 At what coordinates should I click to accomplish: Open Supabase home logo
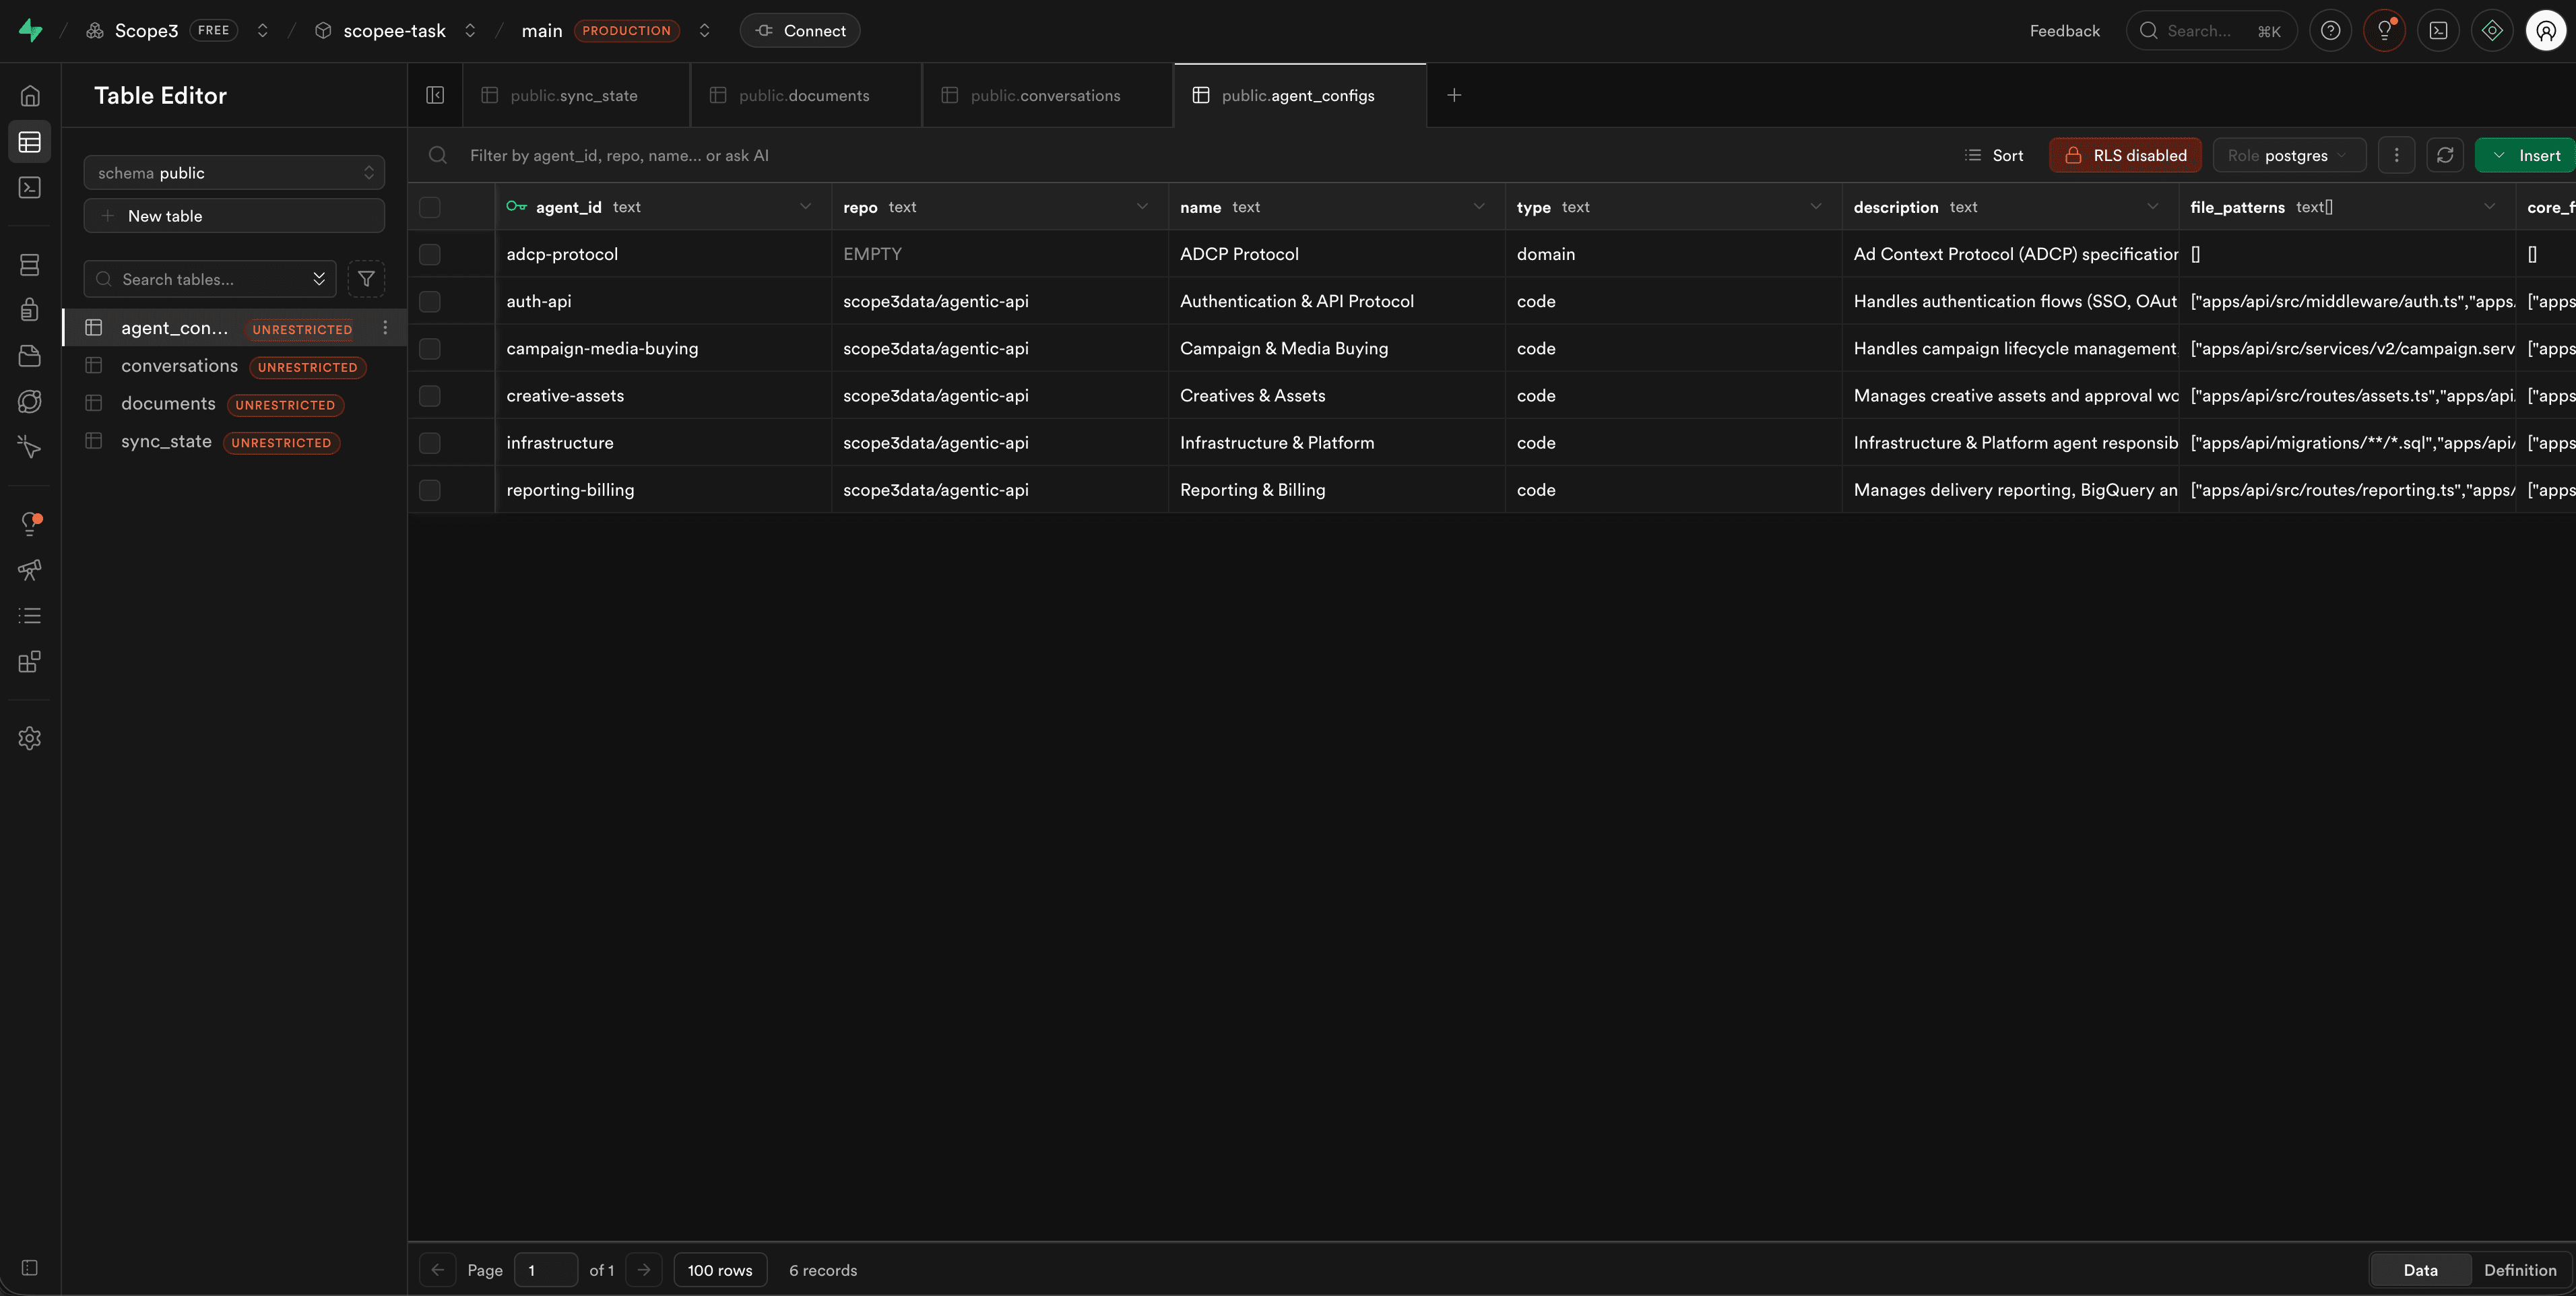[x=31, y=30]
